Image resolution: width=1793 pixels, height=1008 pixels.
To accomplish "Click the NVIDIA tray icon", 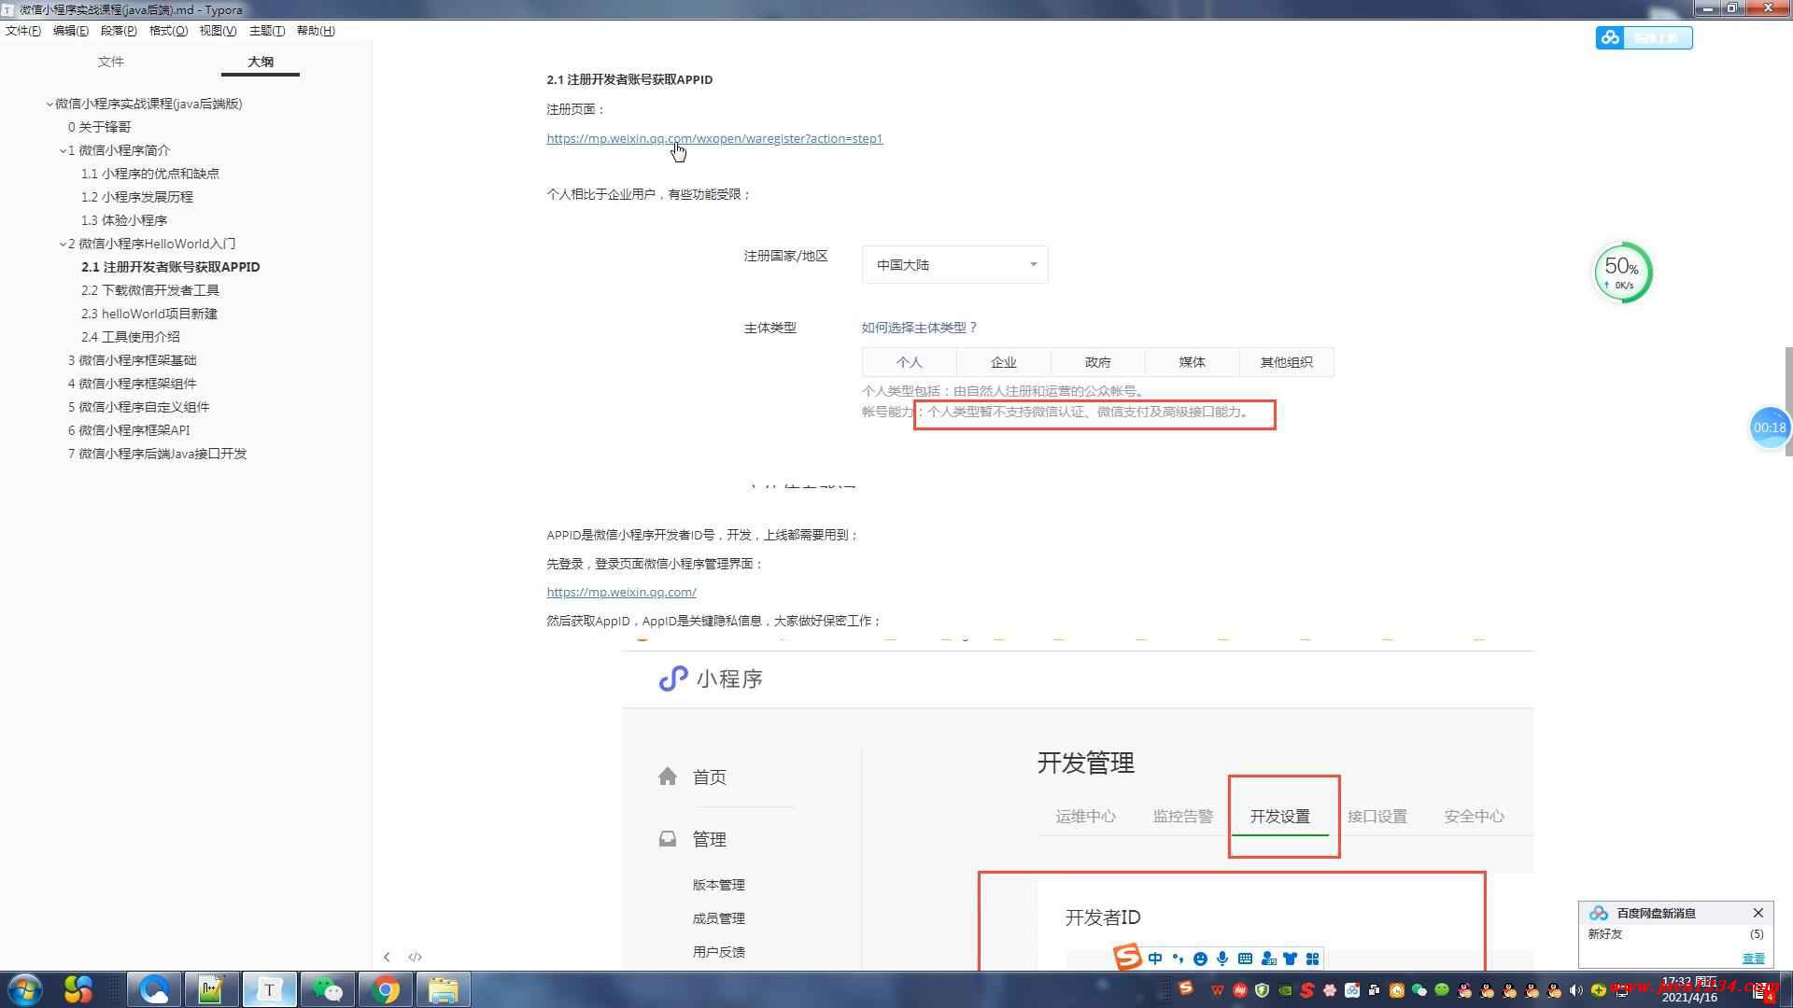I will (x=1285, y=990).
